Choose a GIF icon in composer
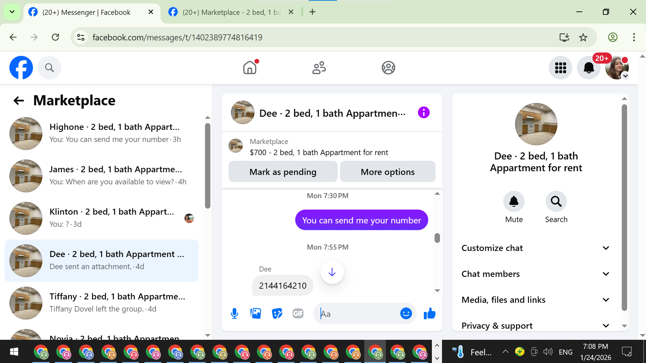Viewport: 646px width, 363px height. 298,314
